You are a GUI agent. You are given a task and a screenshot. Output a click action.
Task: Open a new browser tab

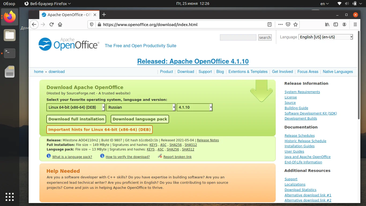pos(104,14)
